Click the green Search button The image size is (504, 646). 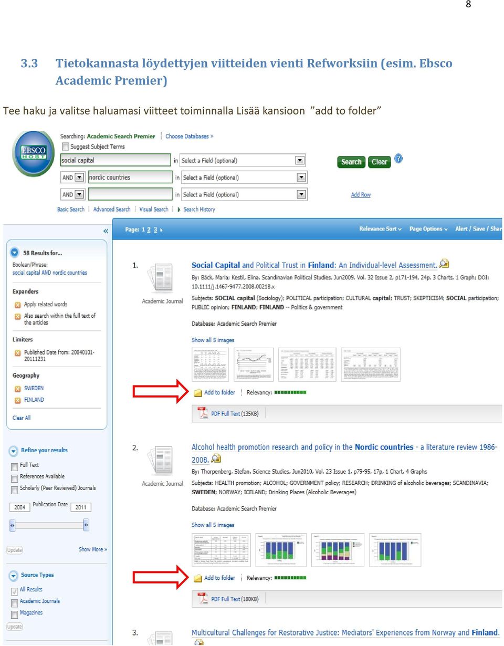tap(351, 162)
